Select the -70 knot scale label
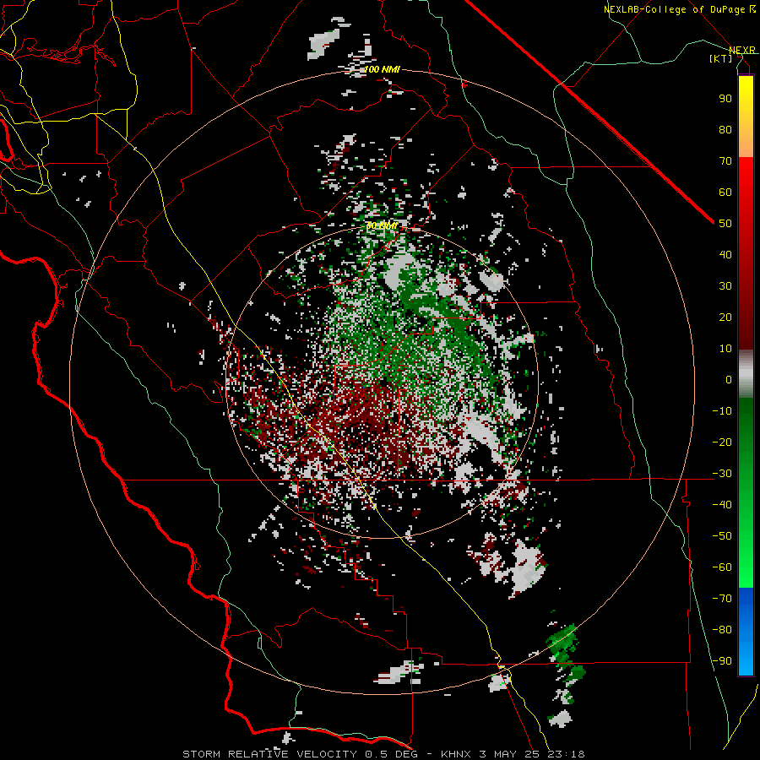The image size is (760, 760). [722, 599]
